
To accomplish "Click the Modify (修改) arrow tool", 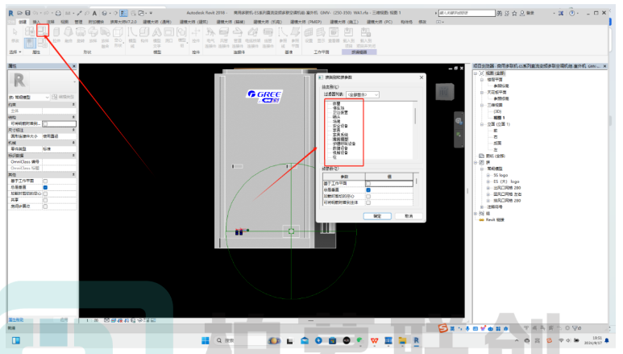I will click(15, 34).
